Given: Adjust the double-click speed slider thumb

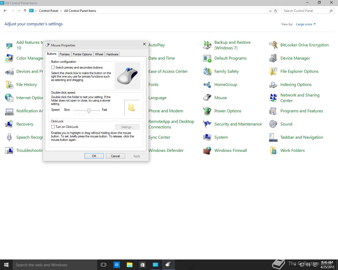Looking at the screenshot, I should pyautogui.click(x=89, y=110).
